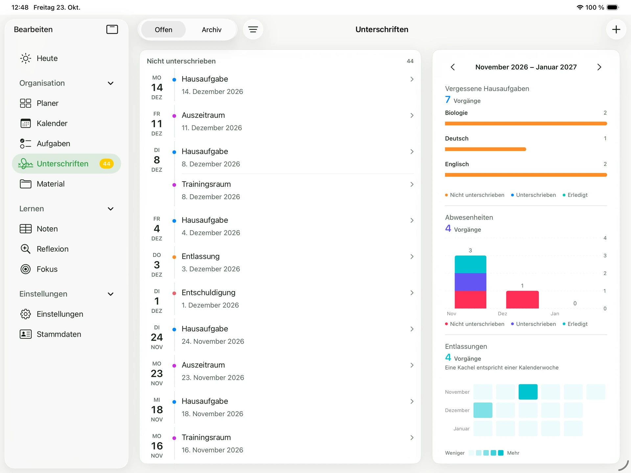Open Fokus target icon
Screen dimensions: 631x473
pos(26,269)
